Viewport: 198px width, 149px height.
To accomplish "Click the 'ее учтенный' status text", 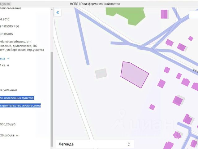I will (x=8, y=90).
